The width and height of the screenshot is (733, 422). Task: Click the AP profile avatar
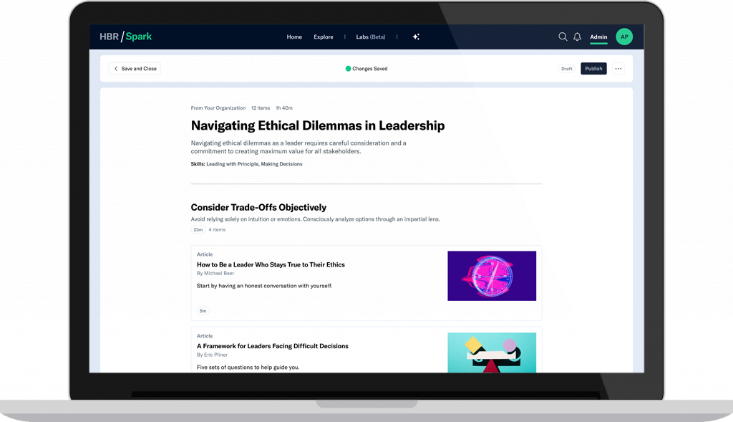[624, 37]
